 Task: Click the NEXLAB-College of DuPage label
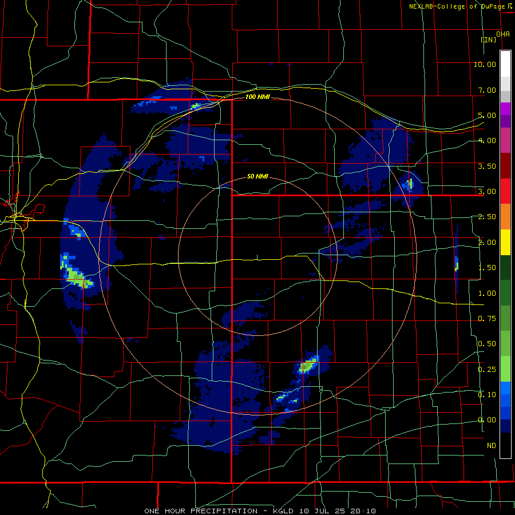(457, 6)
